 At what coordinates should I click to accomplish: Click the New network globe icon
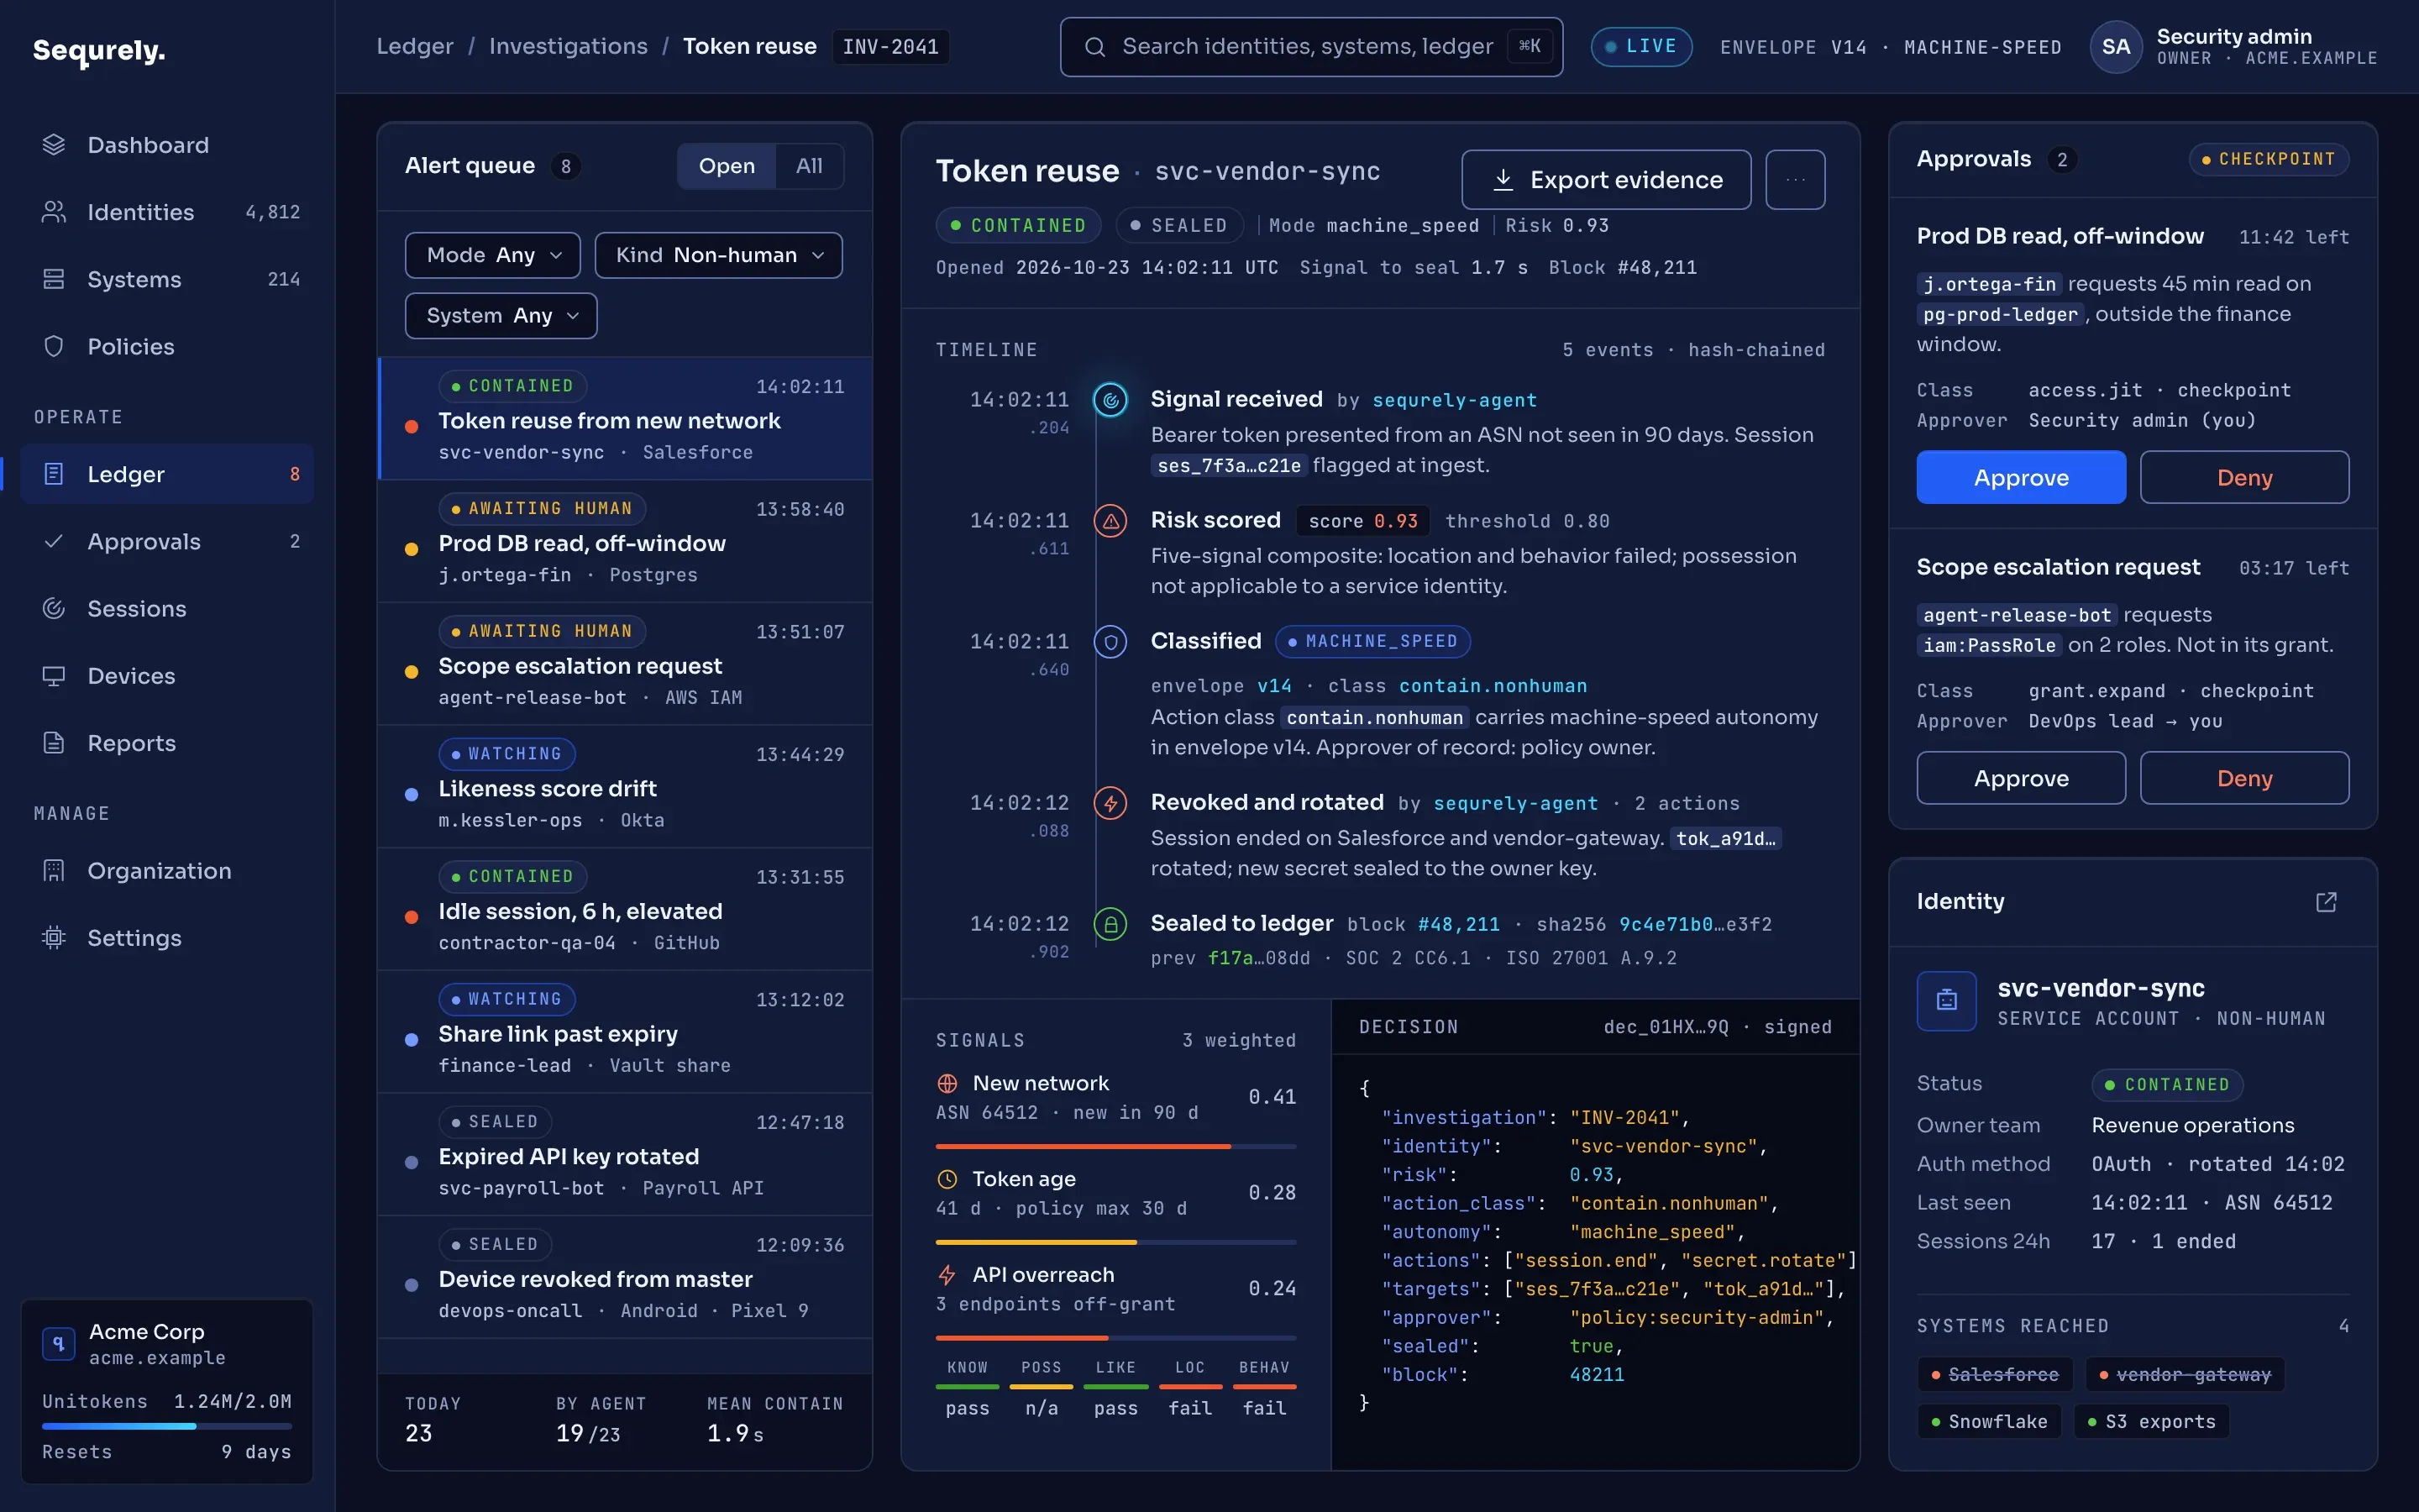click(947, 1083)
